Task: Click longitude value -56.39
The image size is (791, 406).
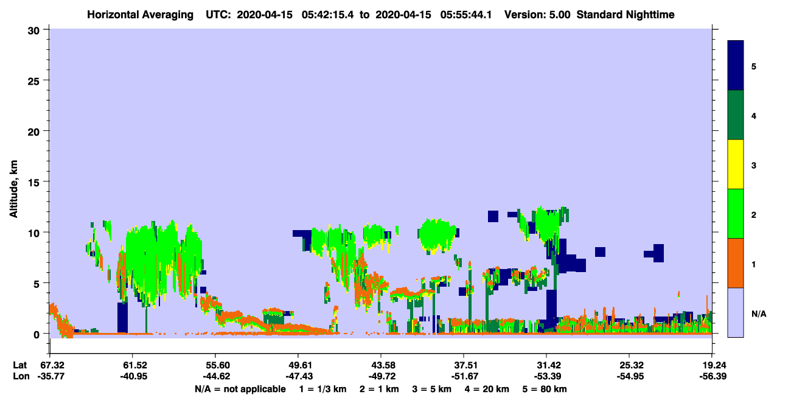Action: pos(712,377)
